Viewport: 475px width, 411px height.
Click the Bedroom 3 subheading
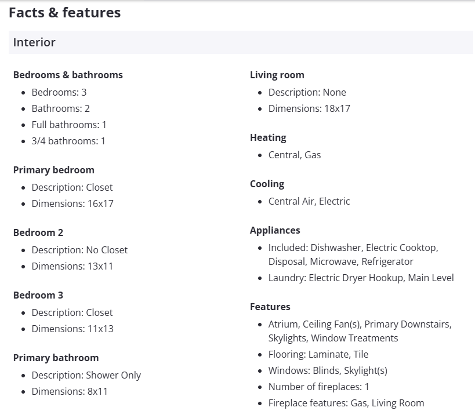coord(38,295)
